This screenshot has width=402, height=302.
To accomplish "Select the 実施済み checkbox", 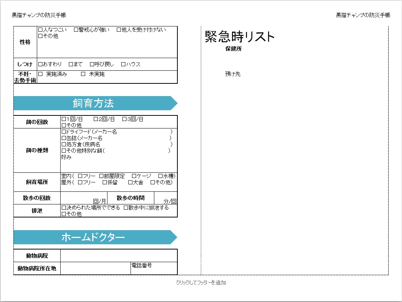I will 41,74.
